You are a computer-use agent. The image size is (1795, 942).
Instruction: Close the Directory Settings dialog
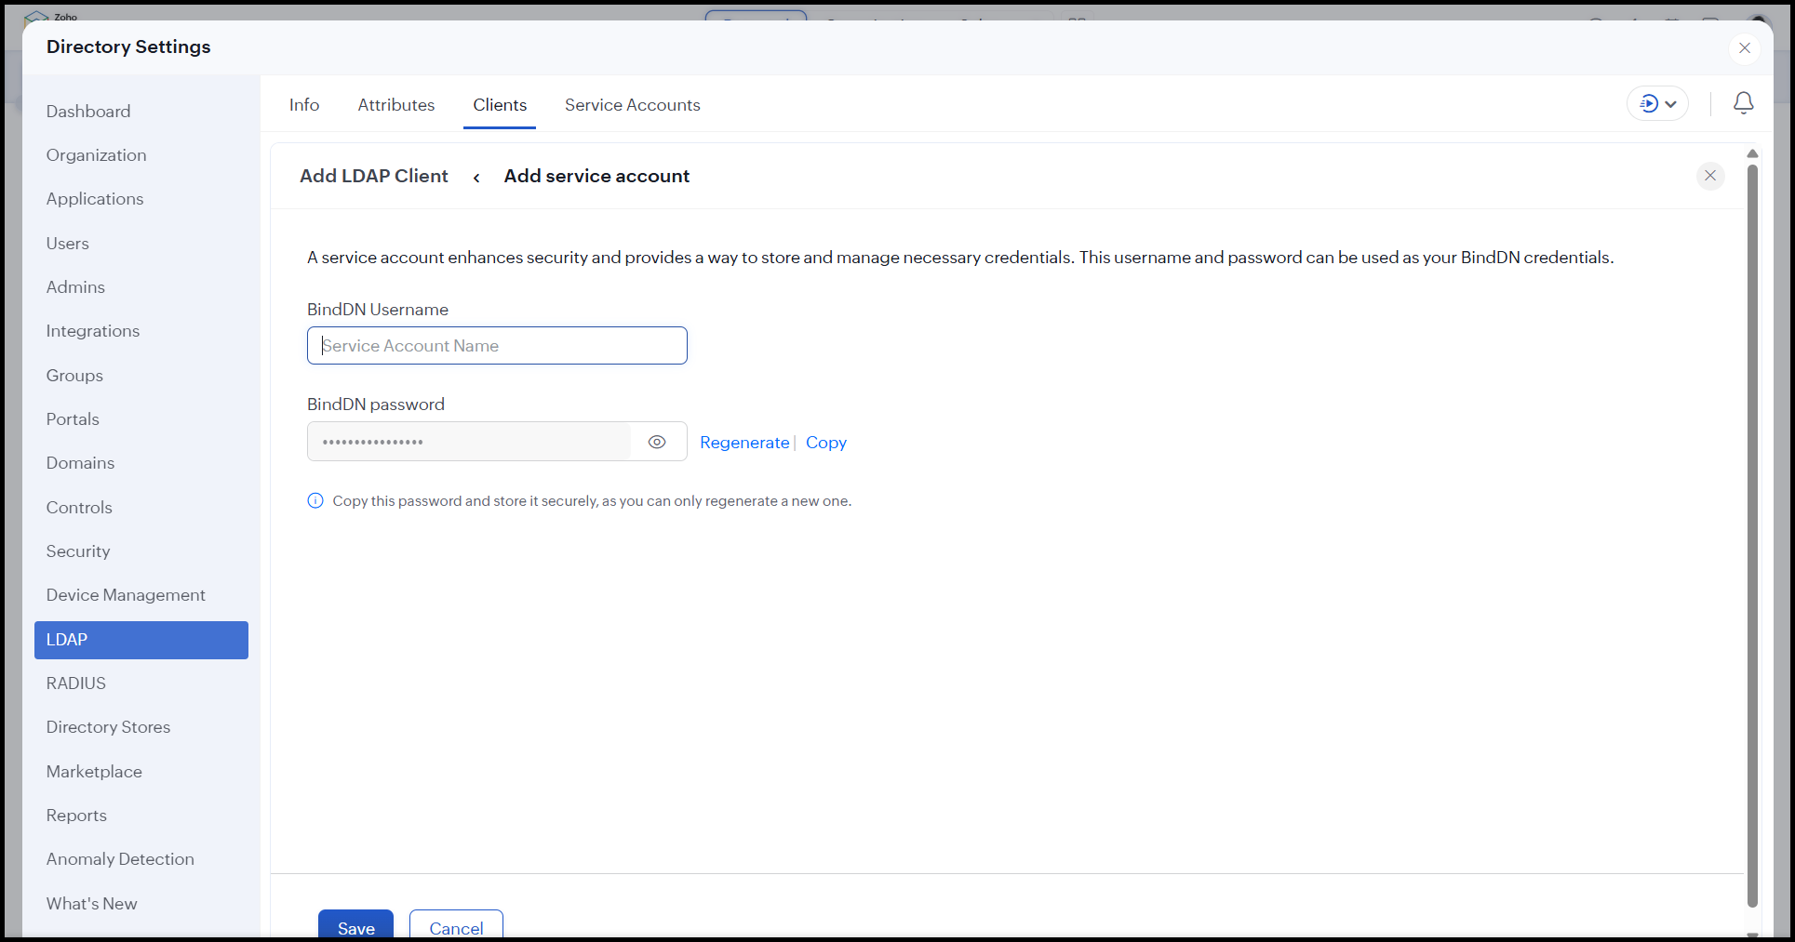tap(1744, 48)
